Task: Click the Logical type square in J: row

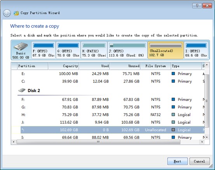Action: (x=173, y=122)
